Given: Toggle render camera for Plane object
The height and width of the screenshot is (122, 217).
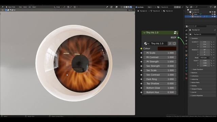Looking at the screenshot, I should pyautogui.click(x=215, y=14).
